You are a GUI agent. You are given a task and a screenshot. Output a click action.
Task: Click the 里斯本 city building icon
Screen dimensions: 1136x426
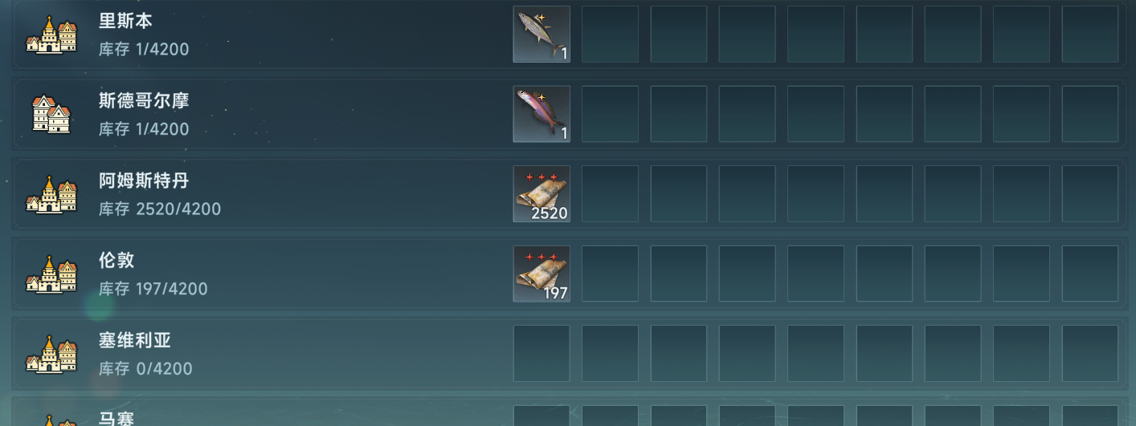51,34
